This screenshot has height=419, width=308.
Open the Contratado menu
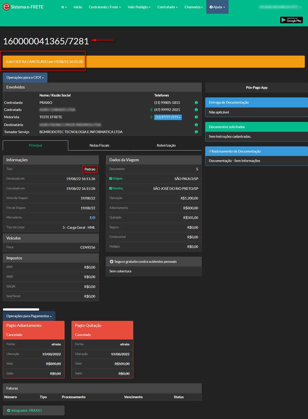pos(167,7)
